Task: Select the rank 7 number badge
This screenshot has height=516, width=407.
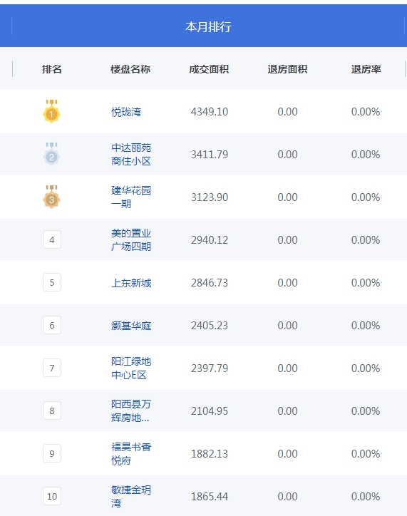Action: 52,368
